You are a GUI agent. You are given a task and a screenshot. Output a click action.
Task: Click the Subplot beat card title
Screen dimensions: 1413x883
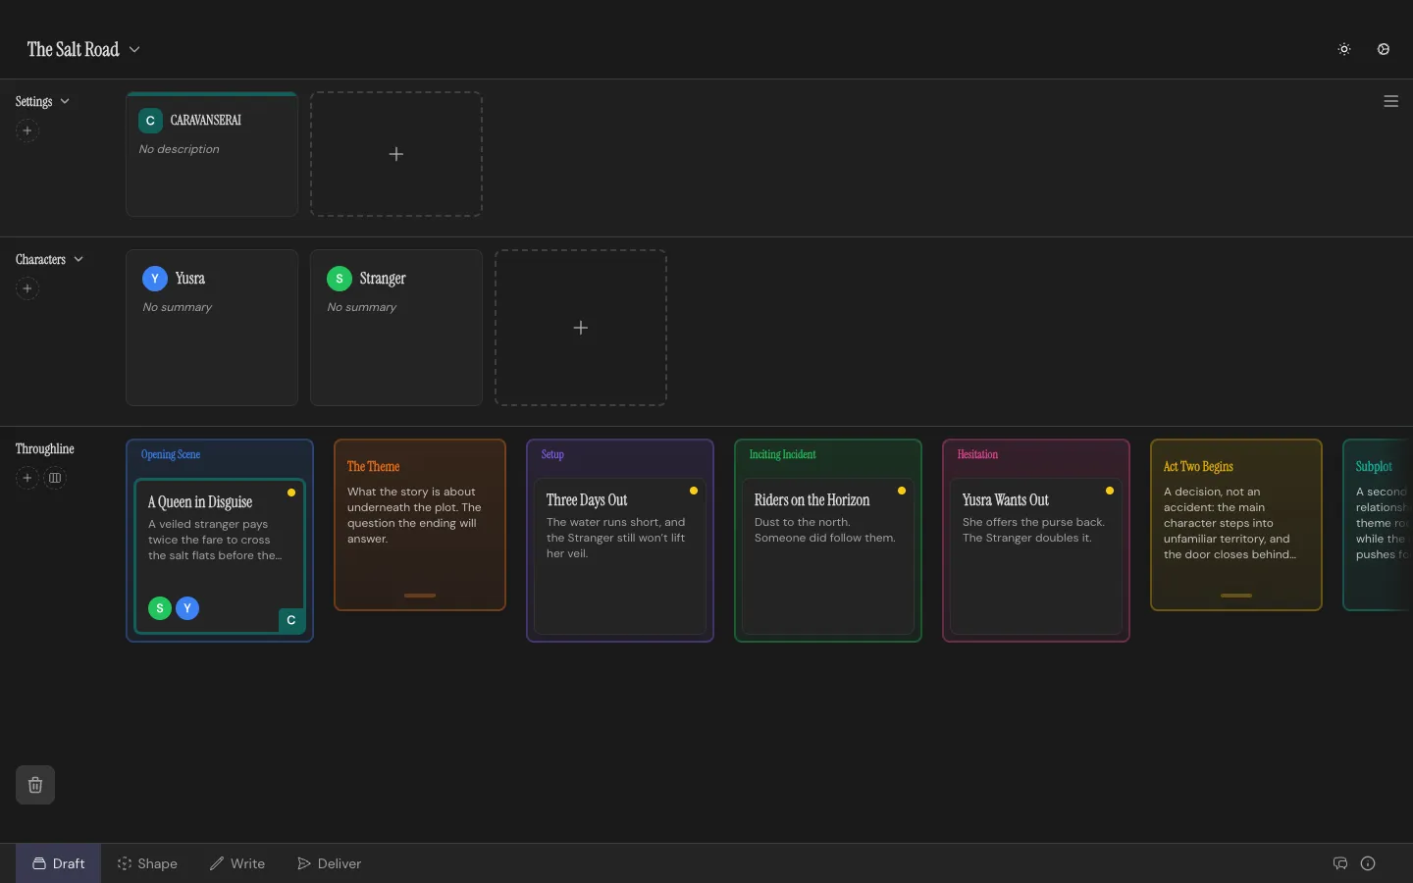(x=1374, y=467)
